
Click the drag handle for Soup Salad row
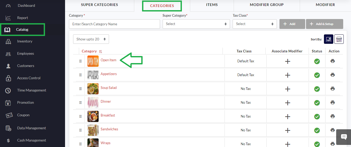[x=80, y=89]
